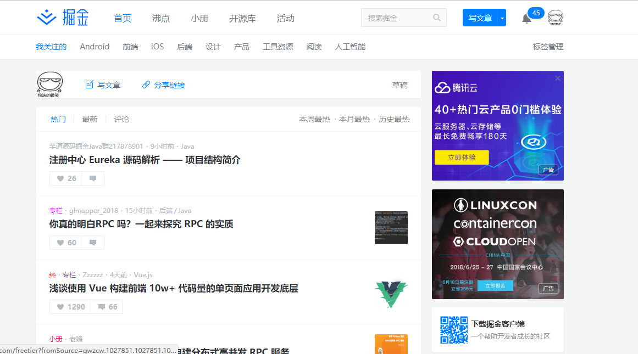Select the 前端 category

pos(130,47)
